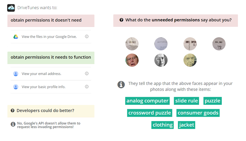
Task: Open info icon beside Google Drive permission
Action: click(x=87, y=36)
